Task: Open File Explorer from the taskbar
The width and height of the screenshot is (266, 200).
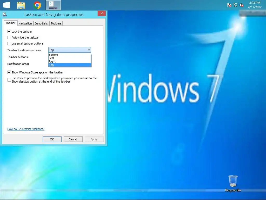Action: (21, 5)
